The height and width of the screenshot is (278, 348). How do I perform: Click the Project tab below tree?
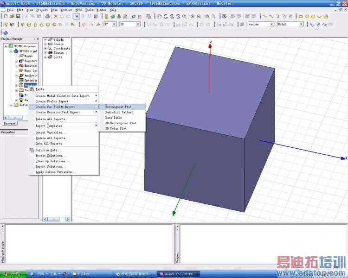coord(10,124)
